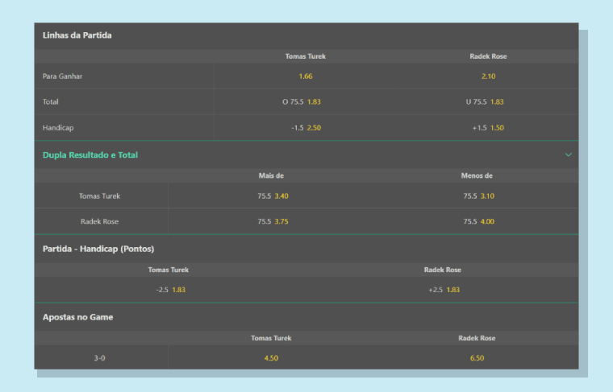This screenshot has width=613, height=392.
Task: Click Radek Rose header in Partida Handicap Pontos
Action: coord(443,270)
